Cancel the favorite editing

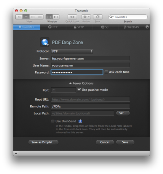point(105,142)
